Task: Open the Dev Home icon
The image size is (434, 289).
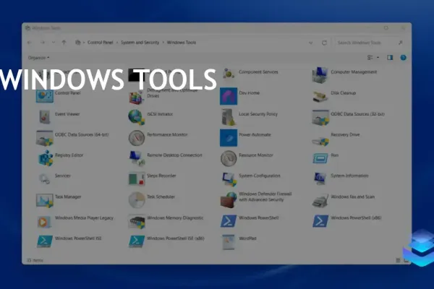Action: click(x=229, y=96)
